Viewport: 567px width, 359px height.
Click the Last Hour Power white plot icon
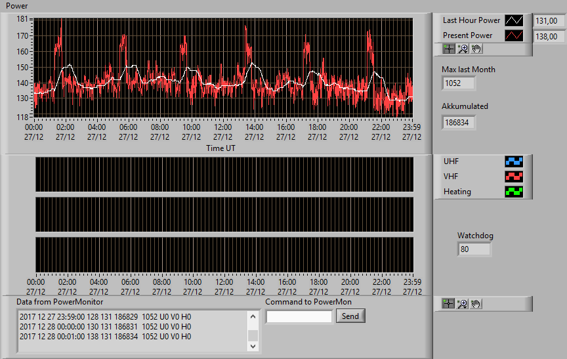pyautogui.click(x=514, y=20)
